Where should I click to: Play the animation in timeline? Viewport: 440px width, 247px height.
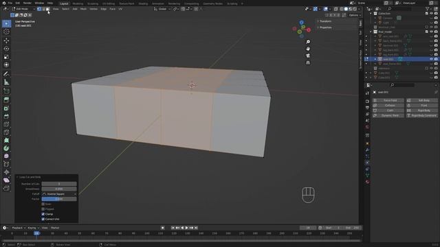coord(186,228)
